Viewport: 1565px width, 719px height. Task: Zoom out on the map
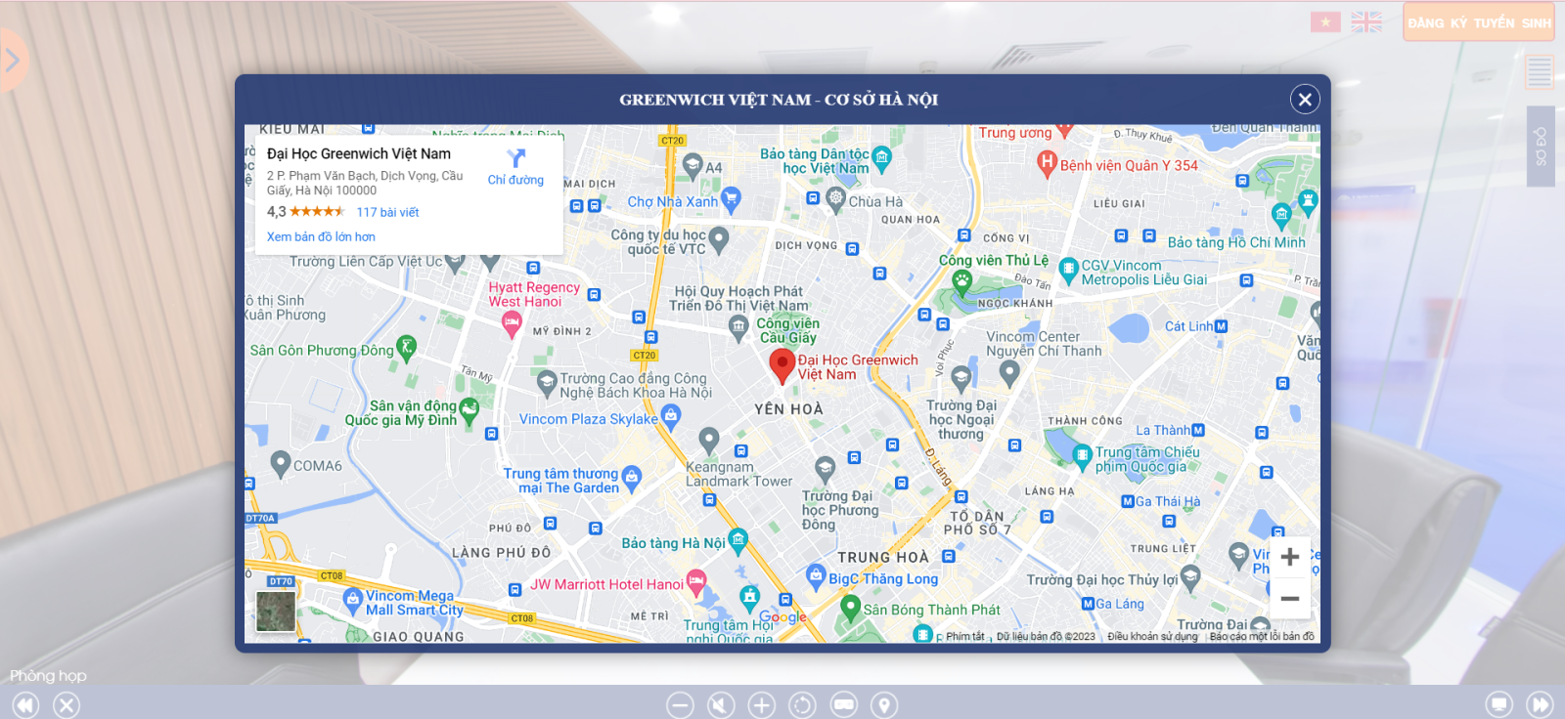click(1289, 599)
